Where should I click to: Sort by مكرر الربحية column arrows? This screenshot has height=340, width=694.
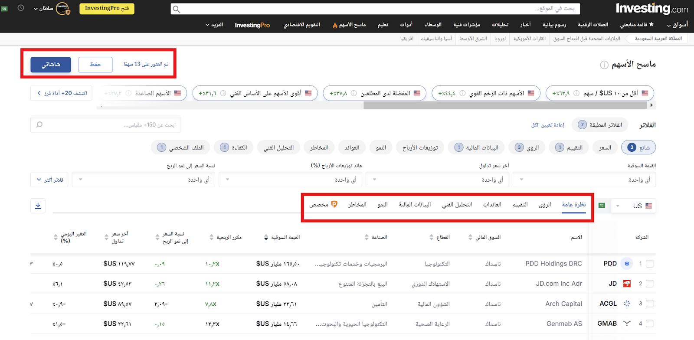tap(211, 237)
